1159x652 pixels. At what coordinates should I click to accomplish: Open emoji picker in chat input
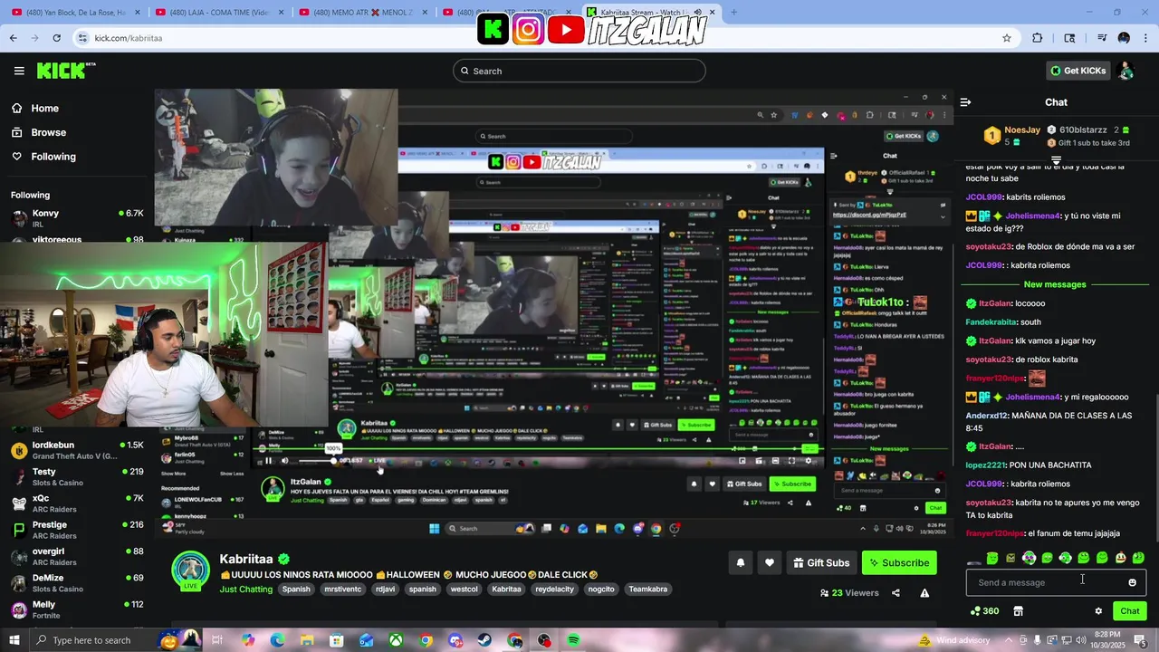click(1132, 582)
